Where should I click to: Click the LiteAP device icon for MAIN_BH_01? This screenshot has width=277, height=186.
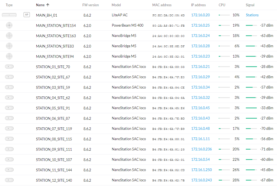click(x=9, y=15)
